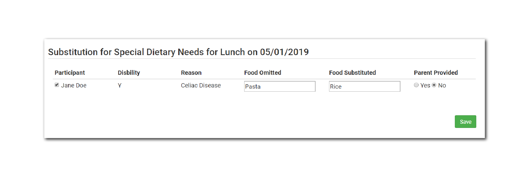The width and height of the screenshot is (529, 176).
Task: Click the word Lunch in the heading
Action: [232, 52]
